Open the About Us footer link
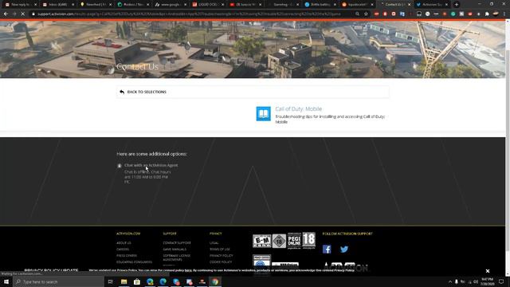Image resolution: width=510 pixels, height=287 pixels. (x=124, y=243)
